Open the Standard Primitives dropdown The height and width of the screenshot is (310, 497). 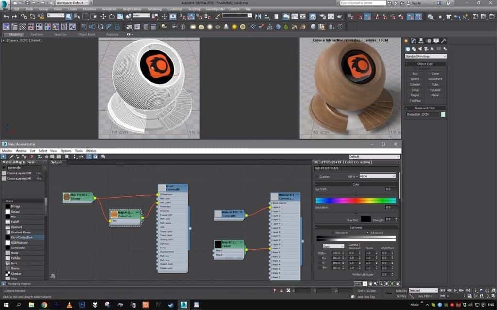[x=426, y=56]
